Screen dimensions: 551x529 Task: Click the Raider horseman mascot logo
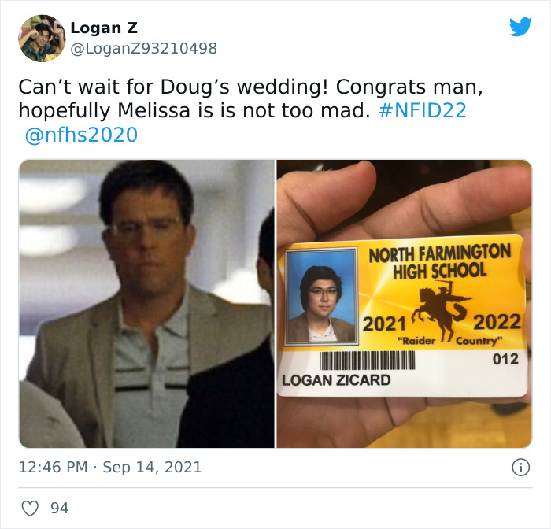[442, 310]
